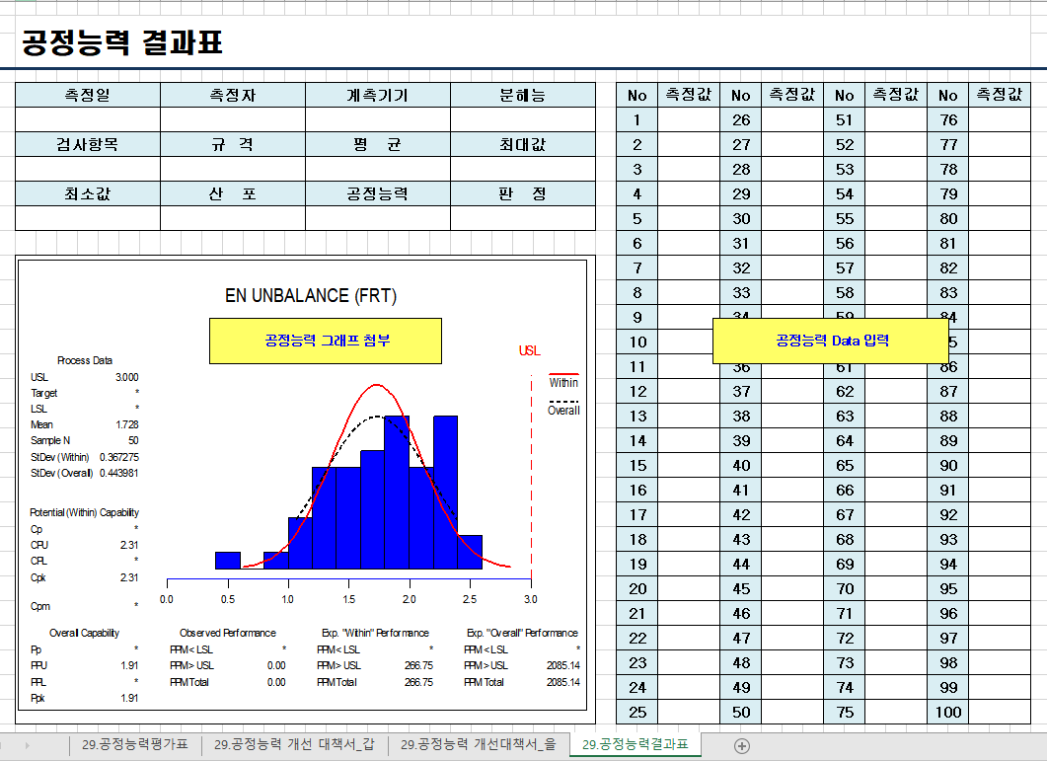This screenshot has height=761, width=1047.
Task: Select the cell numbered 75
Action: click(x=844, y=713)
